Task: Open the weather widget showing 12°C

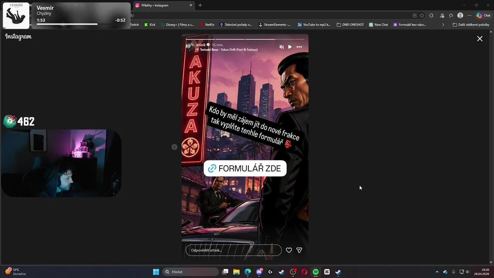Action: [x=15, y=271]
